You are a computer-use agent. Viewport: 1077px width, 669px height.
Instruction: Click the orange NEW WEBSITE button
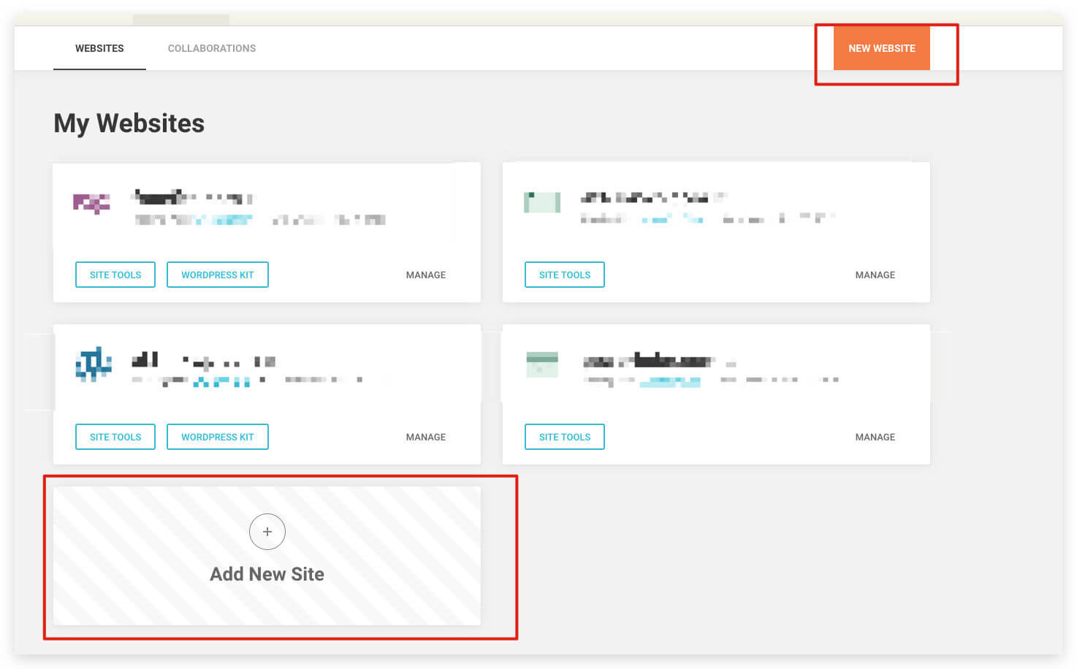881,48
